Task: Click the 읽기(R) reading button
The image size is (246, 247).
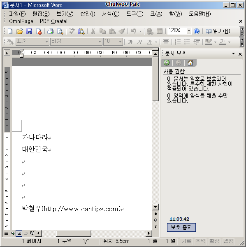Action: pyautogui.click(x=218, y=31)
